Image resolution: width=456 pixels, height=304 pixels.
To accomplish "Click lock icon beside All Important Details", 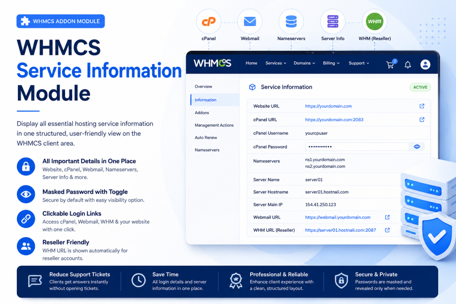I will click(x=26, y=166).
